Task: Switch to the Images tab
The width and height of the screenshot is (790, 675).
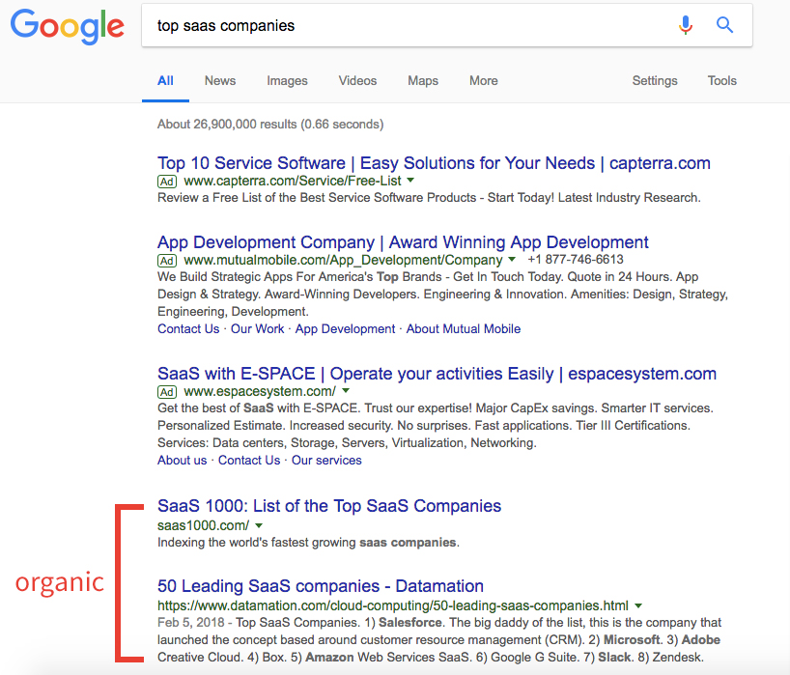Action: click(287, 81)
